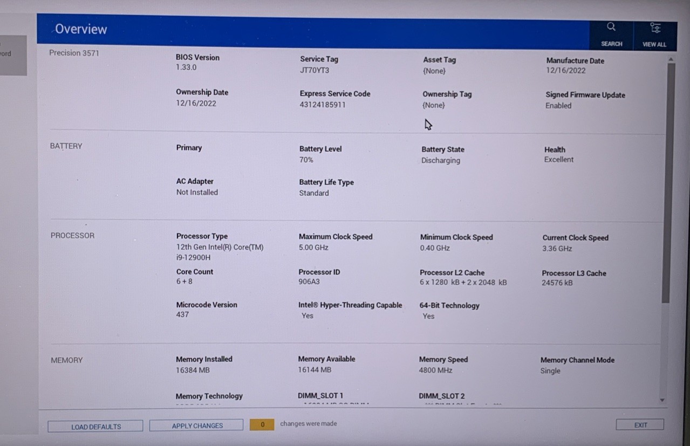Click the Ownership Date label

[202, 92]
